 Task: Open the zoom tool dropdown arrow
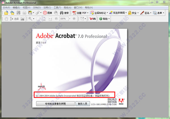pyautogui.click(x=34, y=19)
